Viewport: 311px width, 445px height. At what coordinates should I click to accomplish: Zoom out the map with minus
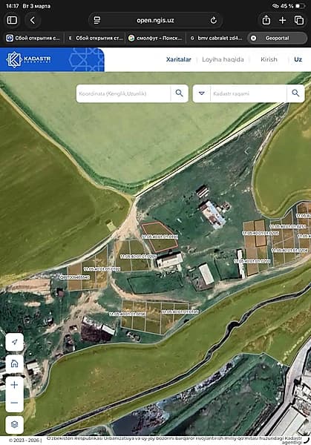[x=15, y=403]
